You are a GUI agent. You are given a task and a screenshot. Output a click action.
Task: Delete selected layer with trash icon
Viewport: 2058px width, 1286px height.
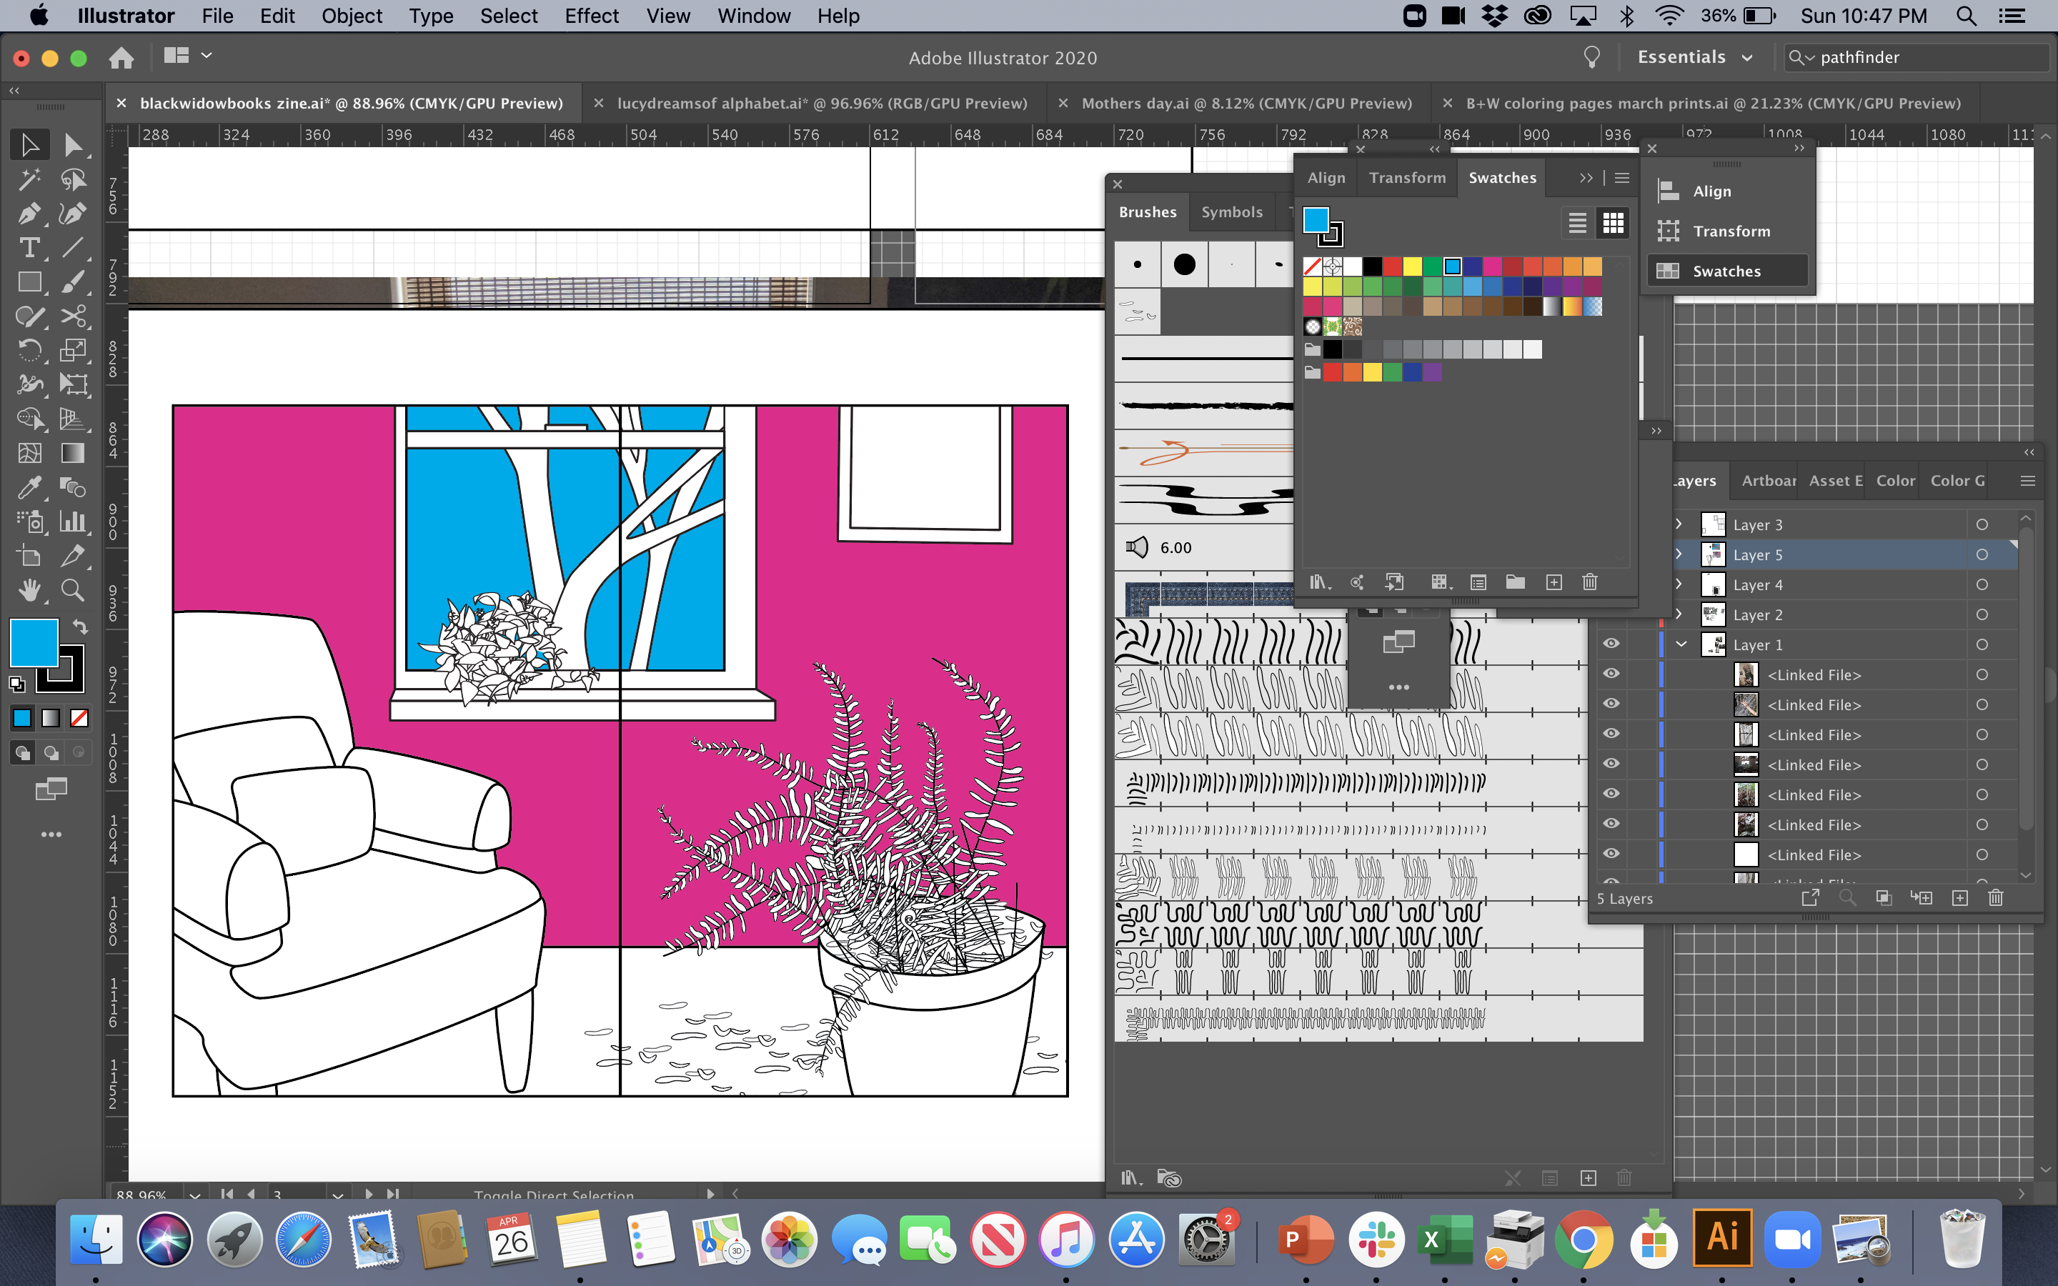click(x=1996, y=898)
